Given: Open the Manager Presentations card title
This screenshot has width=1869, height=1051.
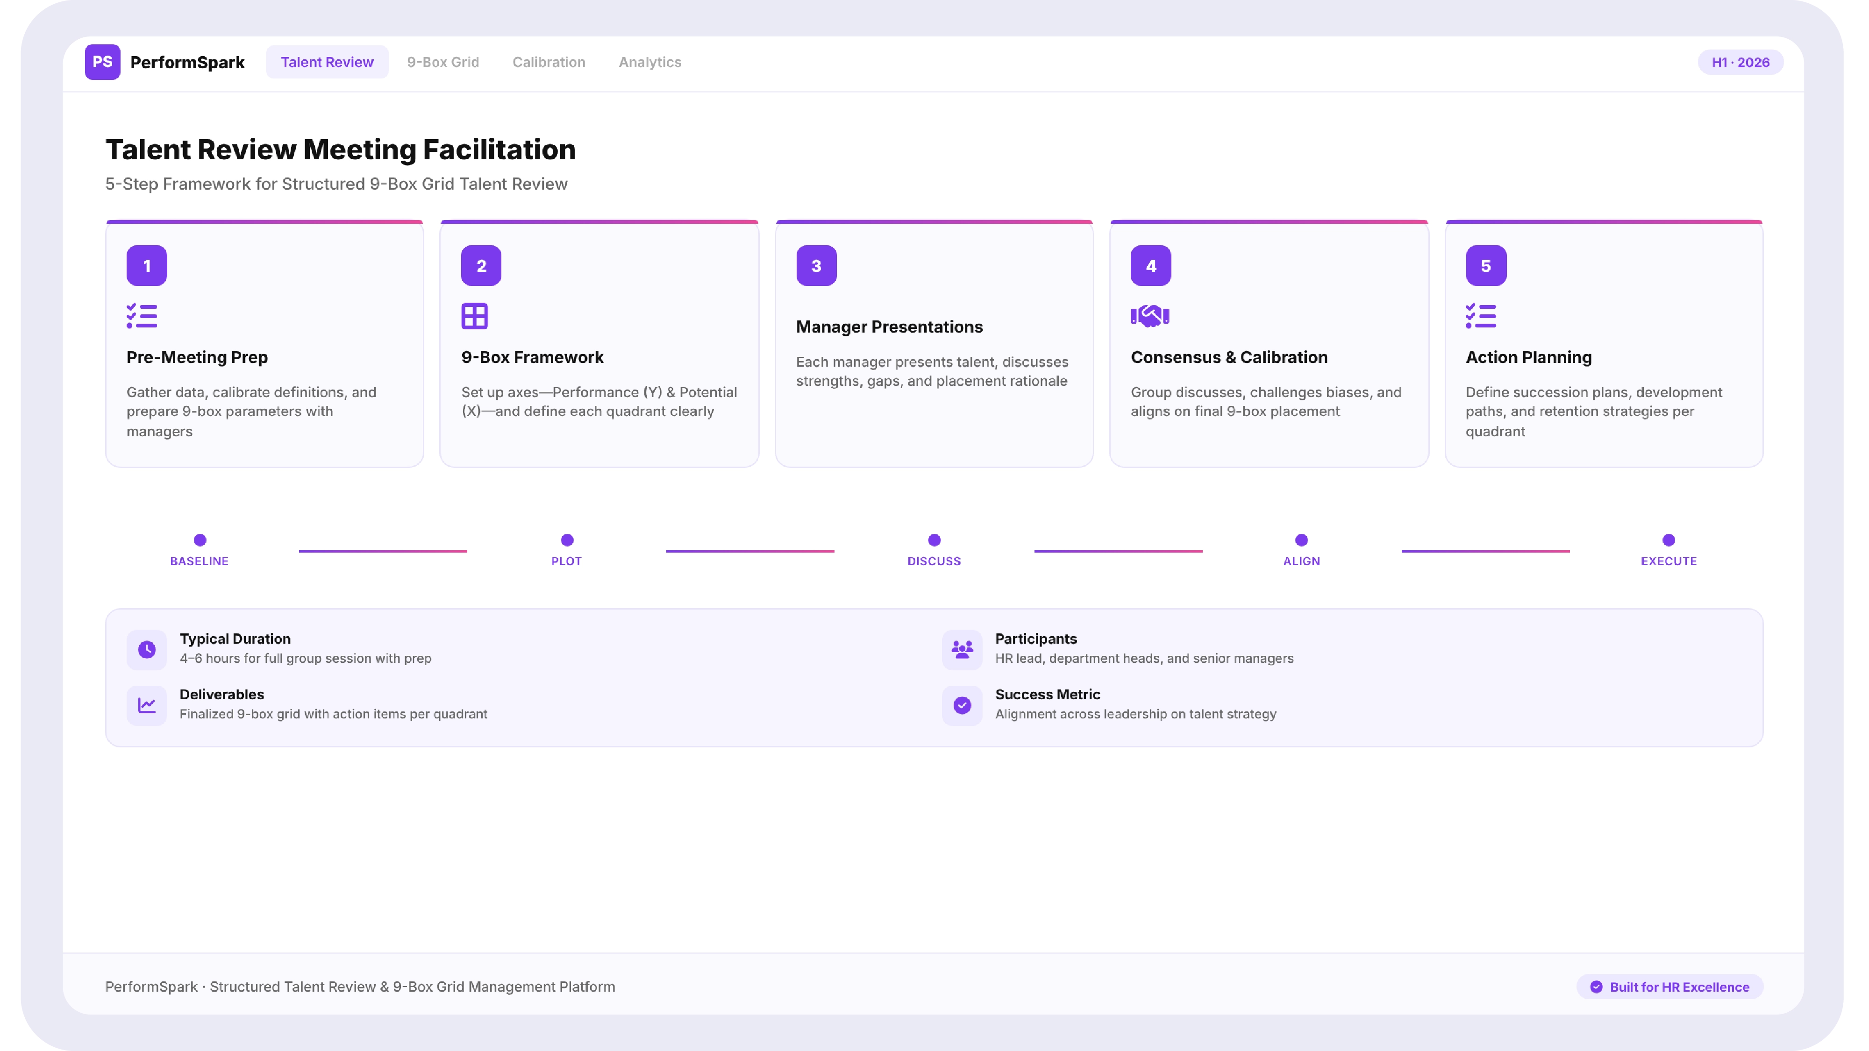Looking at the screenshot, I should pyautogui.click(x=889, y=327).
